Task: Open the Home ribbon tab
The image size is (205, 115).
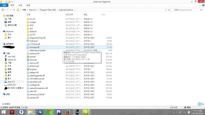Action: (12, 5)
